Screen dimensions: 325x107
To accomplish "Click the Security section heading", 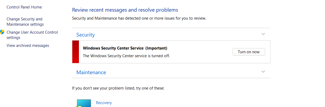I will point(86,35).
